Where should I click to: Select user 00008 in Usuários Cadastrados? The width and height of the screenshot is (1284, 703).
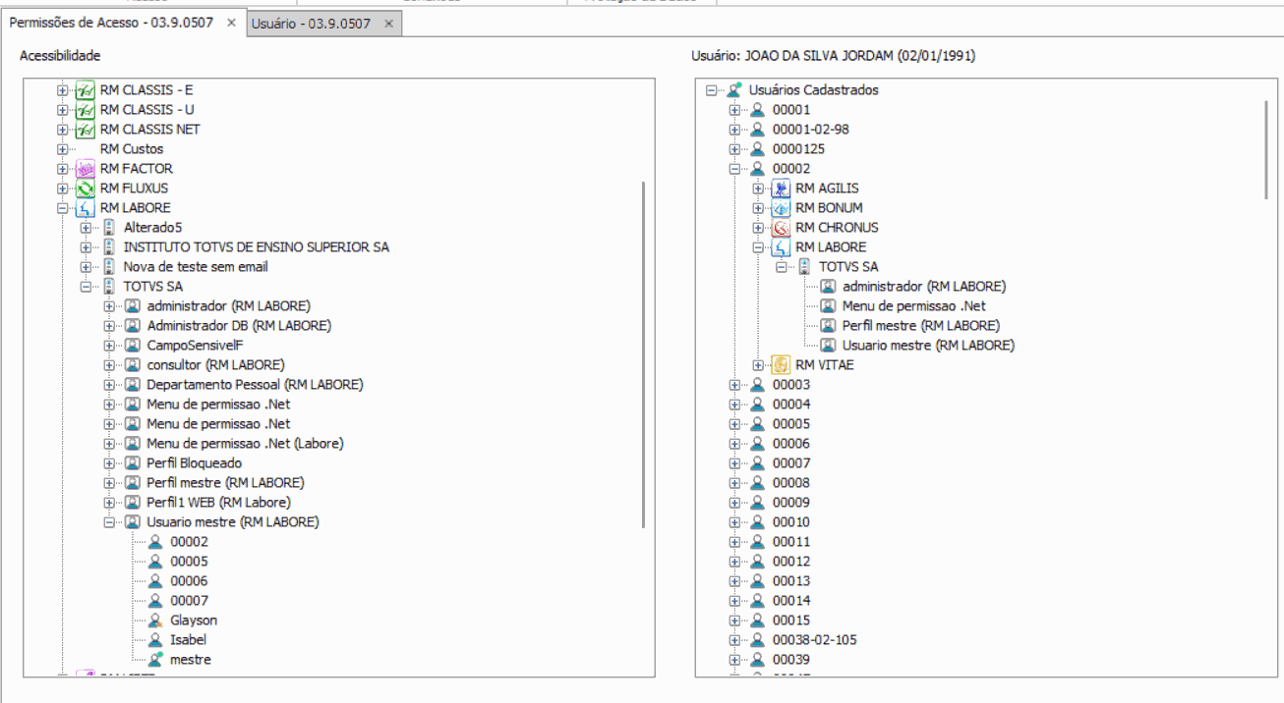pyautogui.click(x=791, y=483)
